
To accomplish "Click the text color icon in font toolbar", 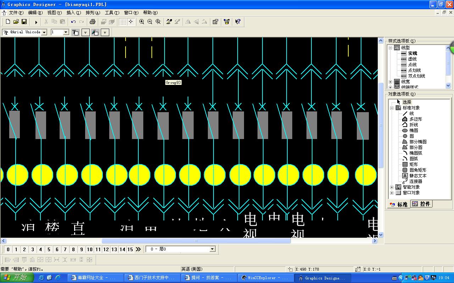I will click(76, 32).
